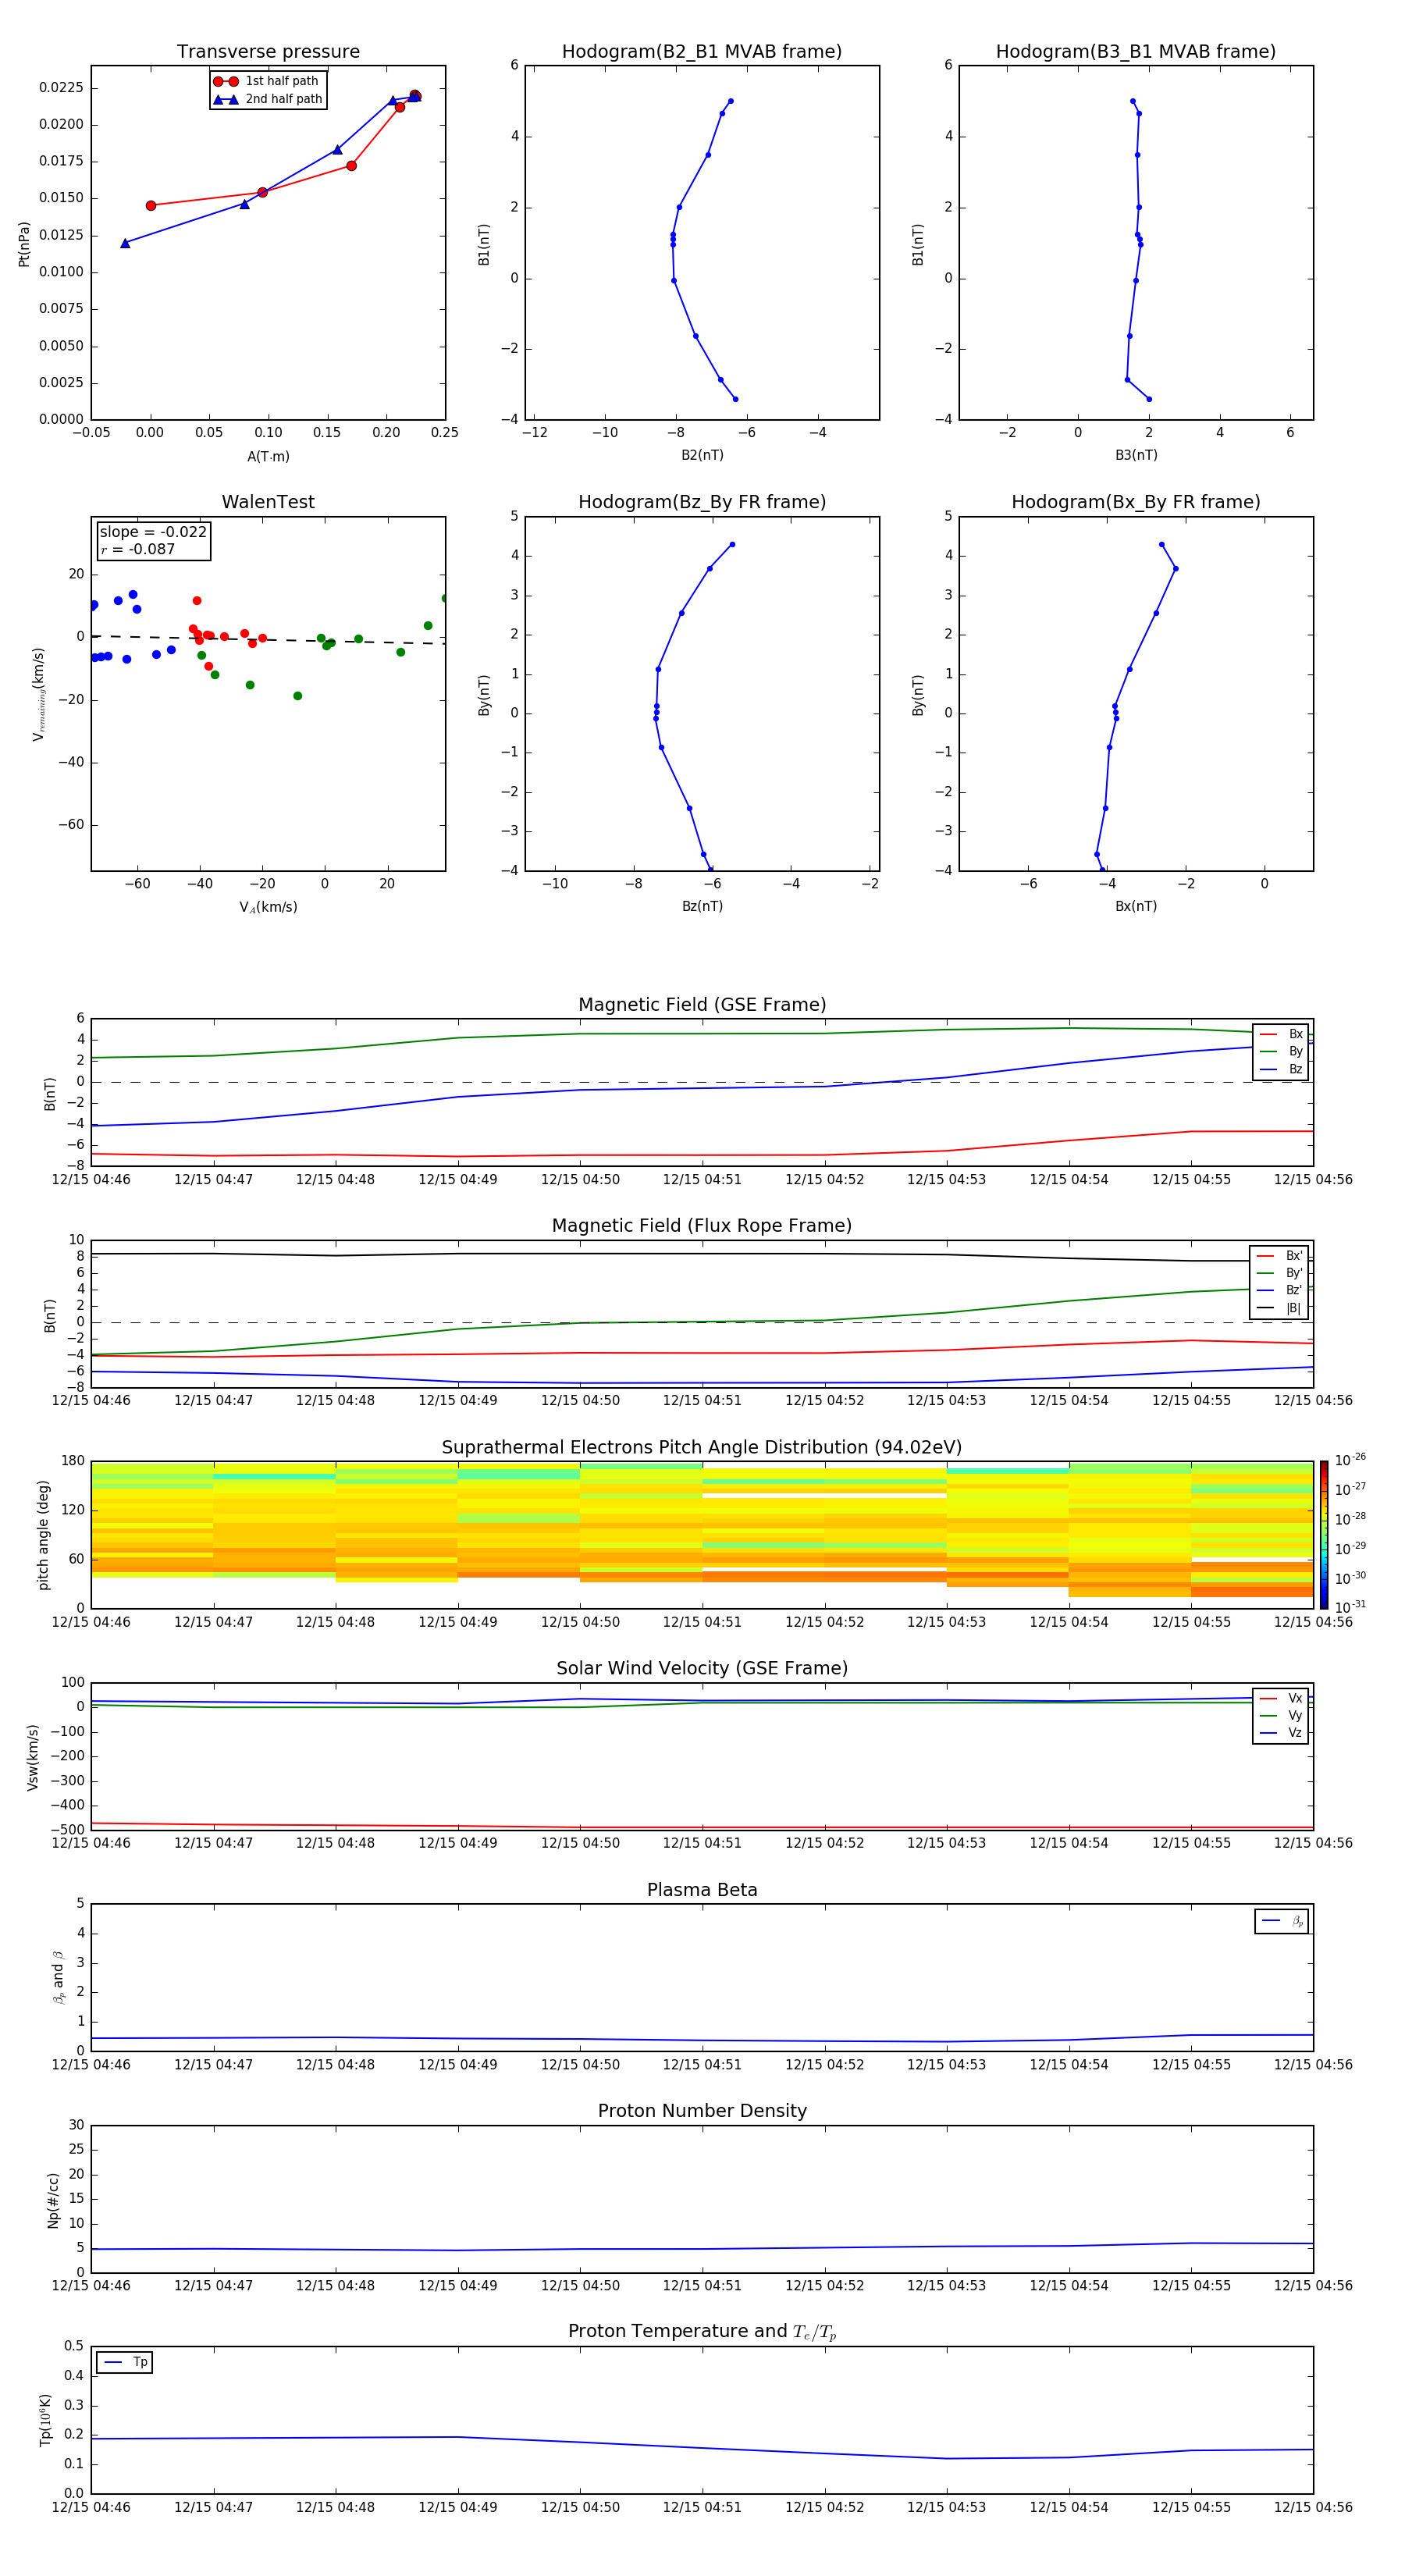Select 'By' in the GSE magnetic field legend
Viewport: 1405px width, 2576px height.
click(1281, 1051)
